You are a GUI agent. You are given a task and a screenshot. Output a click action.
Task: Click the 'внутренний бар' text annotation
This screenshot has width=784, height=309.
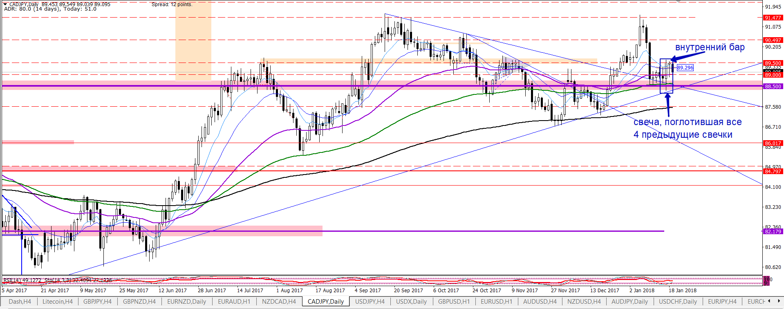pos(710,47)
